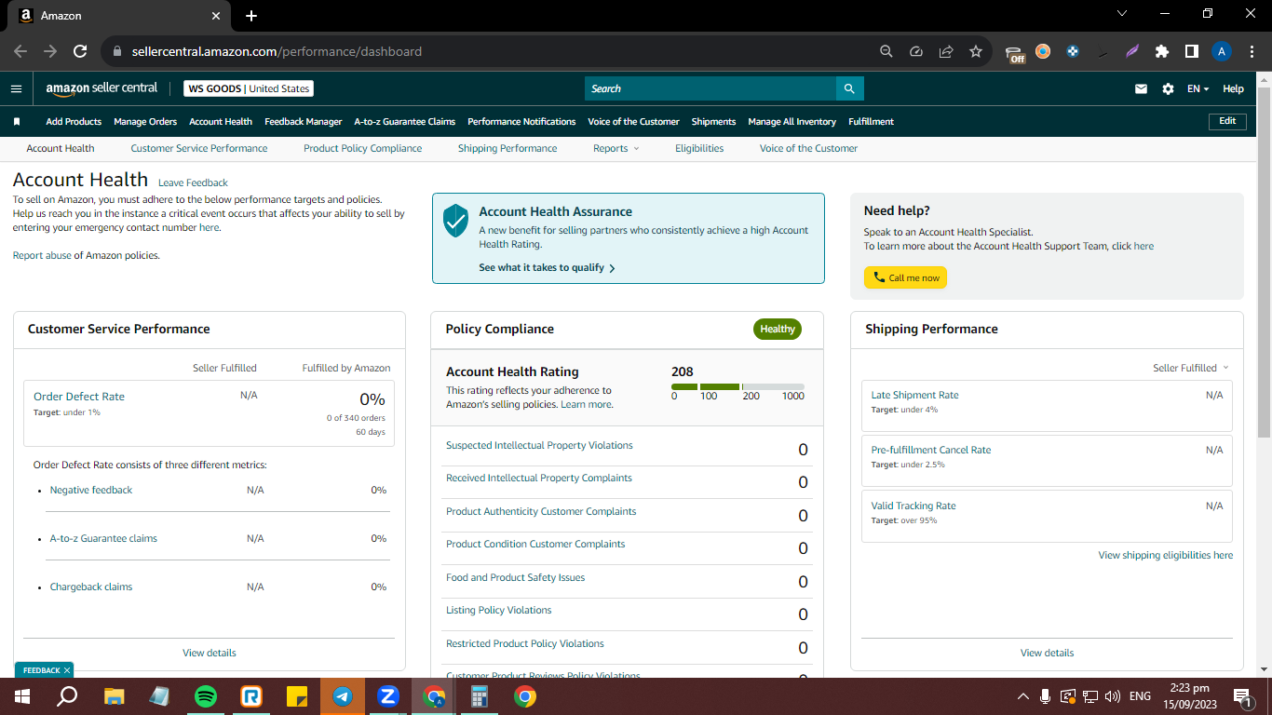The image size is (1272, 715).
Task: Click the page vertical scrollbar
Action: [x=1264, y=261]
